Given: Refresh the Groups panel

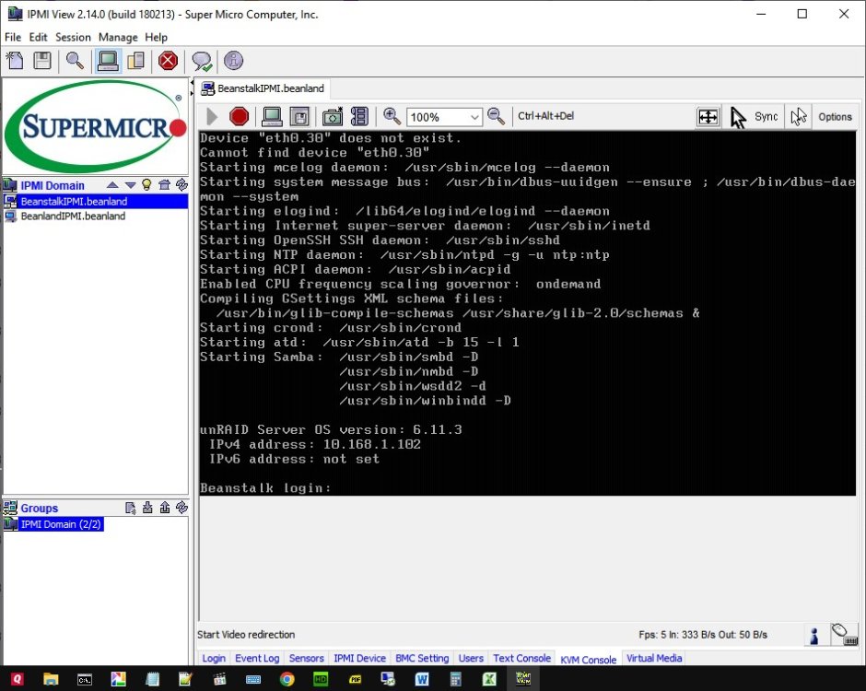Looking at the screenshot, I should click(x=181, y=507).
